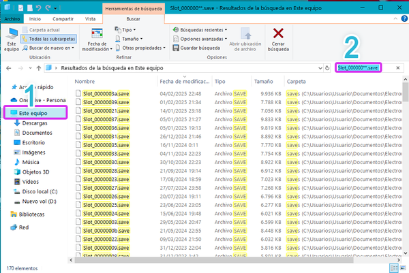The image size is (409, 273).
Task: Click vertical scrollbar down arrow
Action: click(406, 253)
